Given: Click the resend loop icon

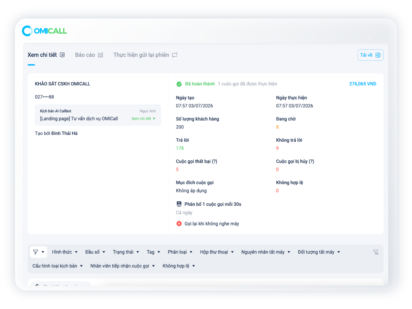Looking at the screenshot, I should click(175, 55).
